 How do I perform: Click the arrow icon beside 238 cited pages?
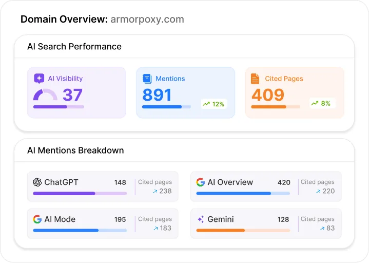155,192
